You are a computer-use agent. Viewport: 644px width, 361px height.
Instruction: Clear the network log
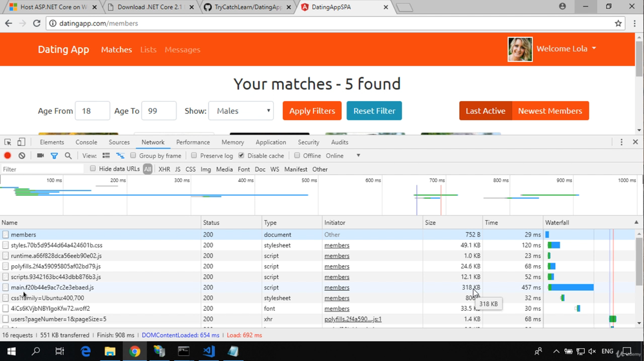tap(22, 156)
